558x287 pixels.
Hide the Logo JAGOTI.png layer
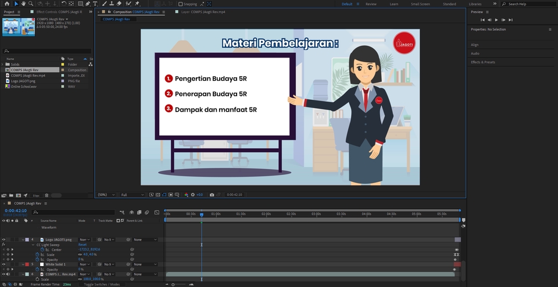click(3, 239)
